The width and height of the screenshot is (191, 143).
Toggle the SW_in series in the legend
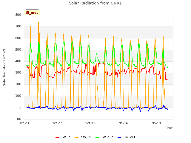[x=83, y=137]
